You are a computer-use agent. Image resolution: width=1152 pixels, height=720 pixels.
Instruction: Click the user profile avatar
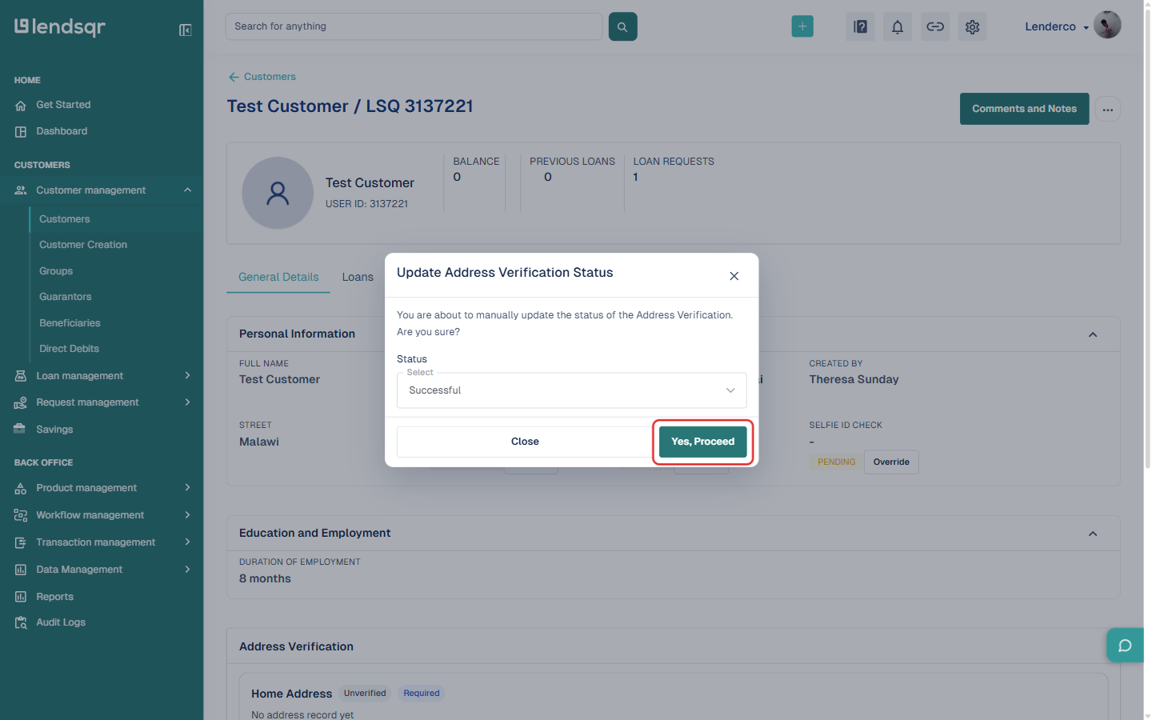[x=1107, y=25]
